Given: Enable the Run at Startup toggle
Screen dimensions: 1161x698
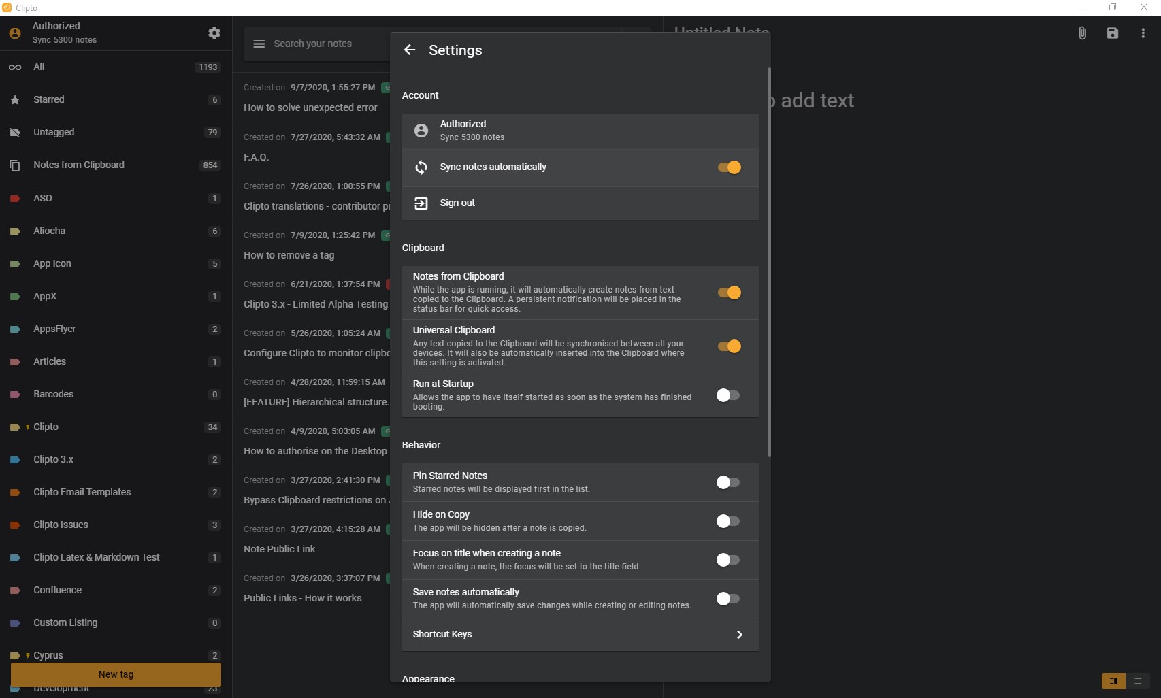Looking at the screenshot, I should [x=727, y=395].
